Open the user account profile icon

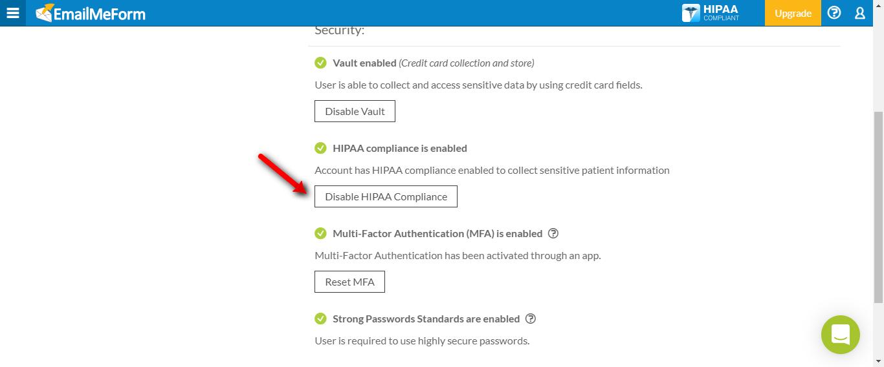point(860,13)
